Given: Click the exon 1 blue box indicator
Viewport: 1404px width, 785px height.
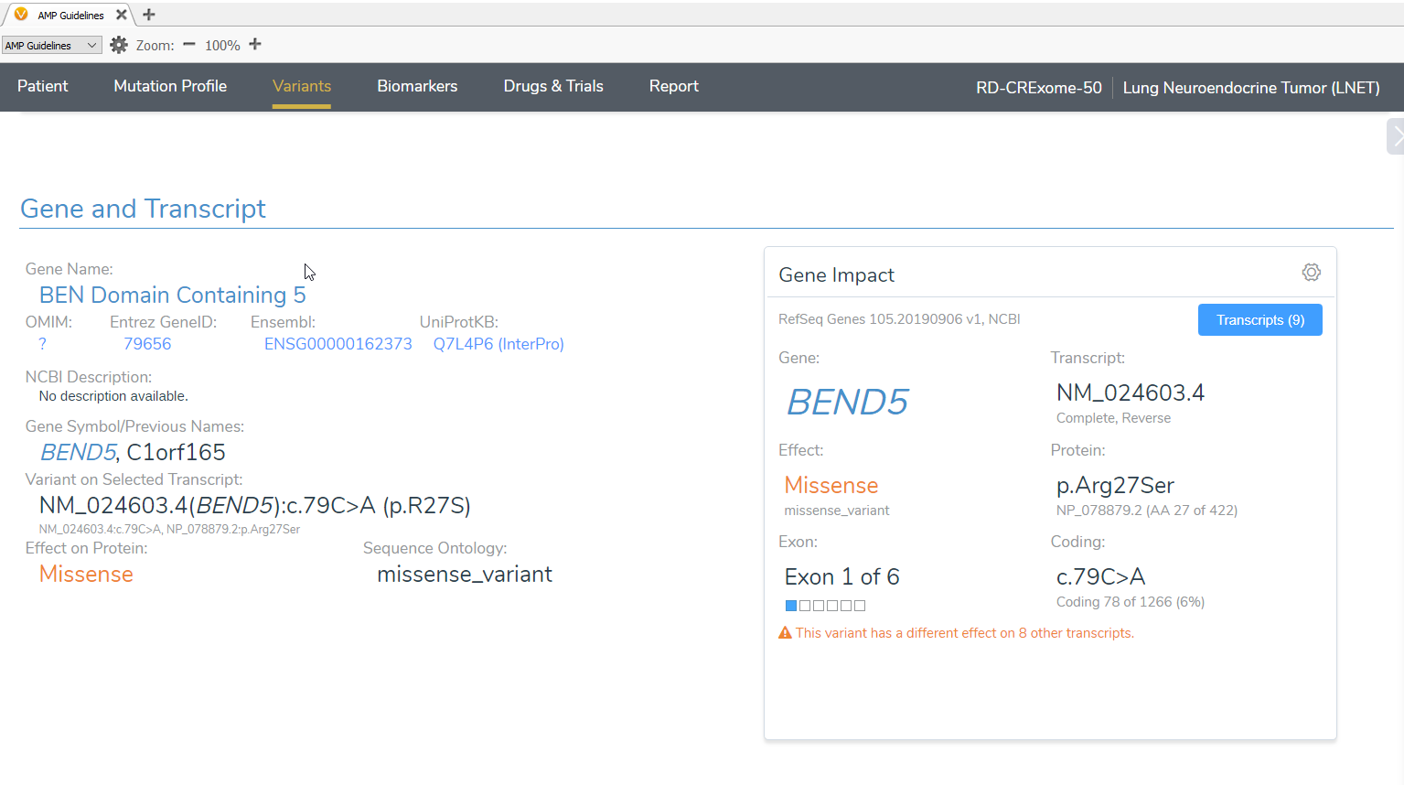Looking at the screenshot, I should point(791,606).
